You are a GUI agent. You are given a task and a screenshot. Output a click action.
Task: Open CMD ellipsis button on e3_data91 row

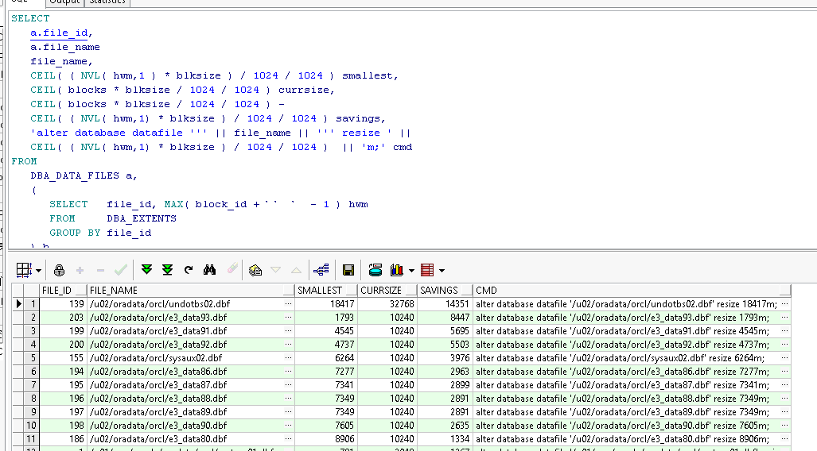pos(784,331)
